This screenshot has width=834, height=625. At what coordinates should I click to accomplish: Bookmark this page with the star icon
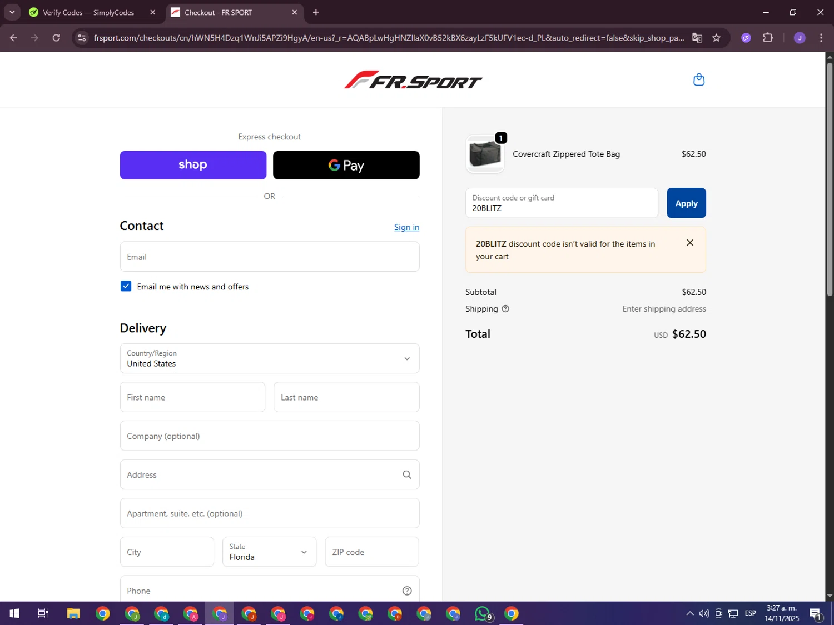coord(716,38)
